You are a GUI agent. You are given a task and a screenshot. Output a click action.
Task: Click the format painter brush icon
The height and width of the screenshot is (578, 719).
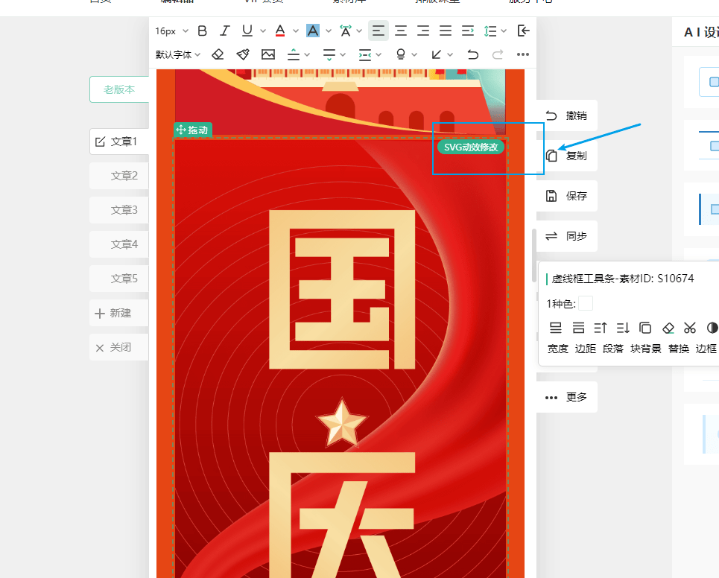[243, 54]
